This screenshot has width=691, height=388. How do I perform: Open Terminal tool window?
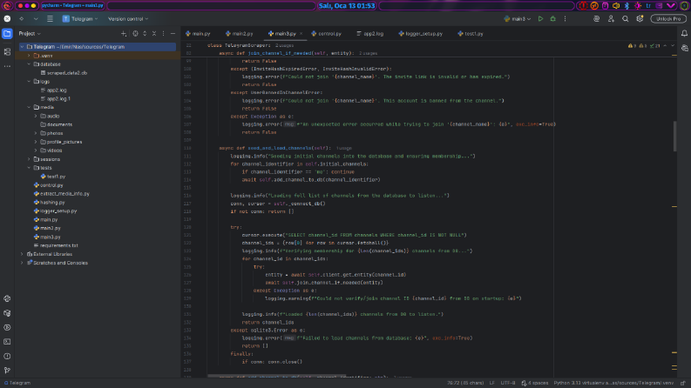[x=7, y=342]
